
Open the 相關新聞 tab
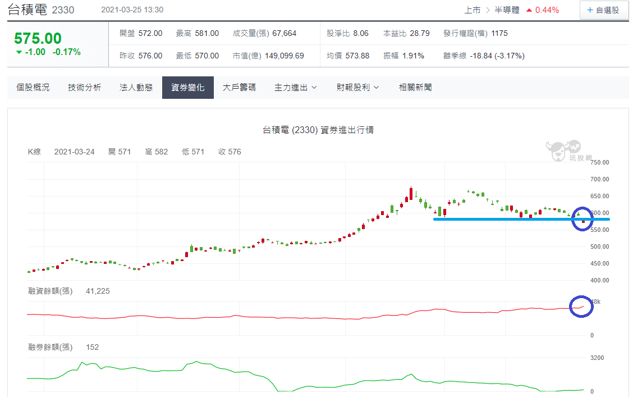(415, 88)
